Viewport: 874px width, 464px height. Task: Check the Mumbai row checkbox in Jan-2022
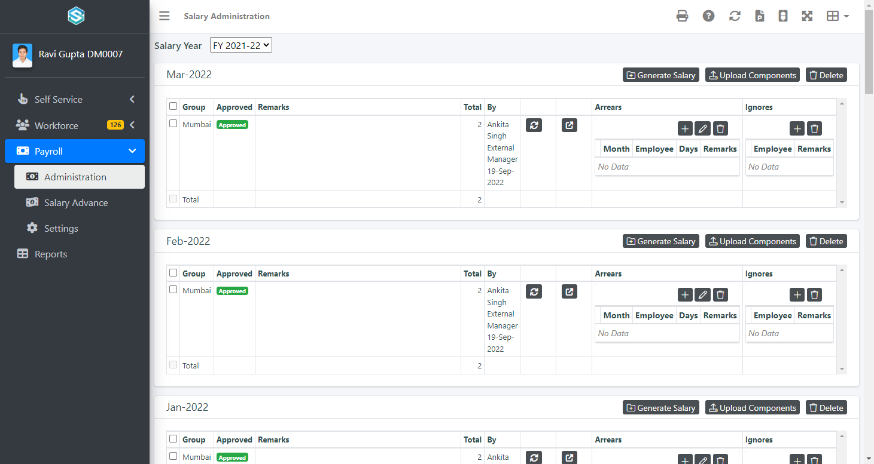pyautogui.click(x=173, y=456)
